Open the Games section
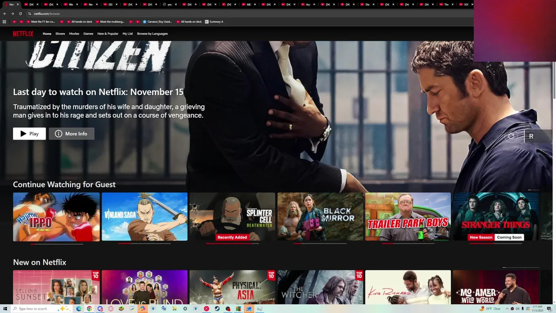This screenshot has width=556, height=313. pos(88,33)
